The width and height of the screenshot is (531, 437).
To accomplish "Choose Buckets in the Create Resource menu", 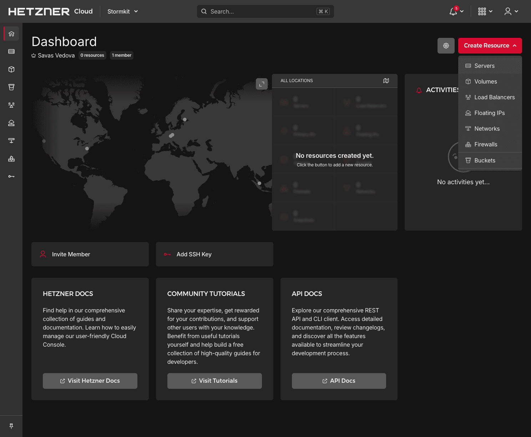I will [485, 160].
